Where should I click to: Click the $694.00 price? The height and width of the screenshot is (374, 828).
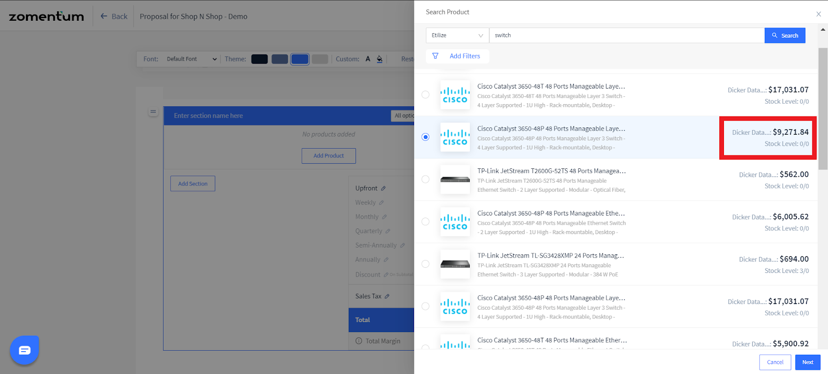pyautogui.click(x=794, y=259)
